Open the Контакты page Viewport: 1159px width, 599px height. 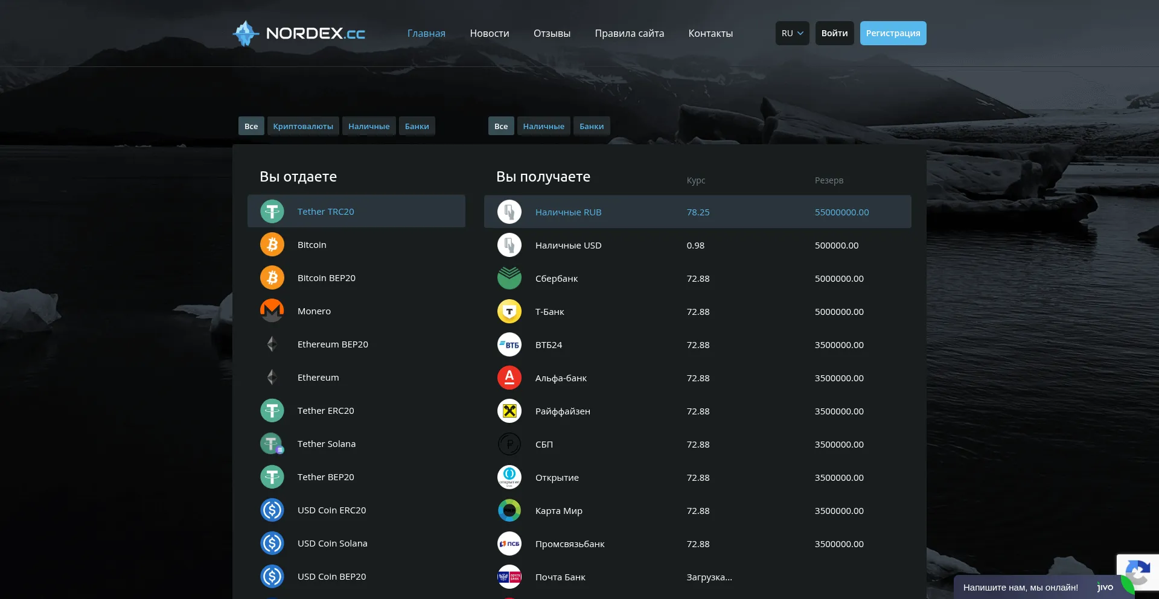point(710,34)
